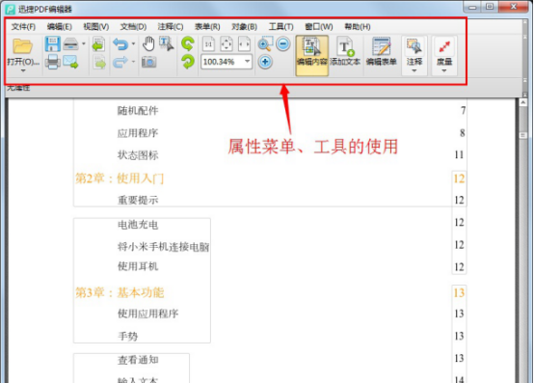Image resolution: width=534 pixels, height=383 pixels.
Task: Select the 使用耳机 entry
Action: (x=138, y=266)
